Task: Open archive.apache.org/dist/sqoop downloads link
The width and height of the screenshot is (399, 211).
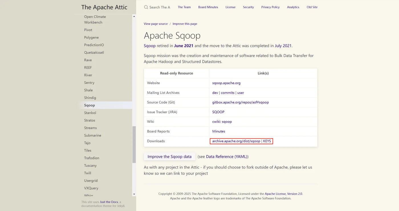Action: [x=236, y=141]
